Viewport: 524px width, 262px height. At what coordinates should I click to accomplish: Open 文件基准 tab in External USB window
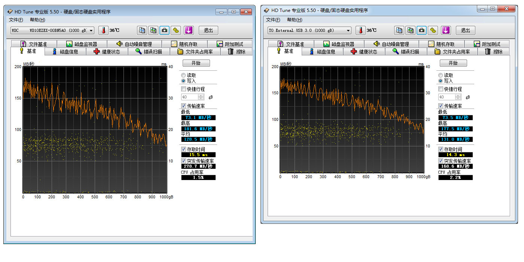coord(291,44)
